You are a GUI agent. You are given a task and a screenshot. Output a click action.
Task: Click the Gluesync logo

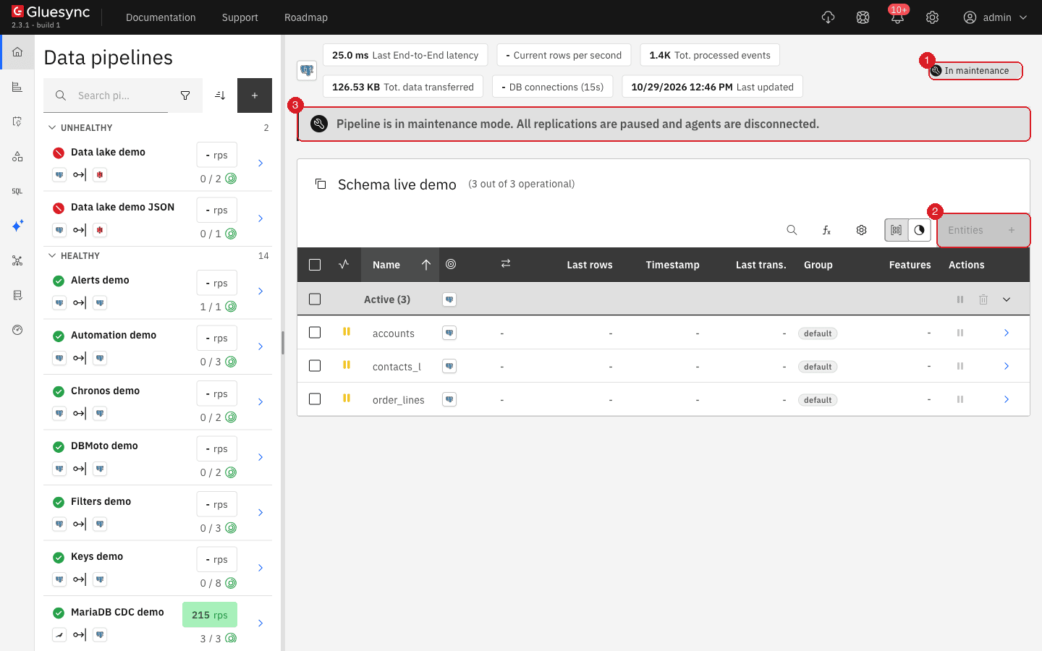tap(51, 12)
